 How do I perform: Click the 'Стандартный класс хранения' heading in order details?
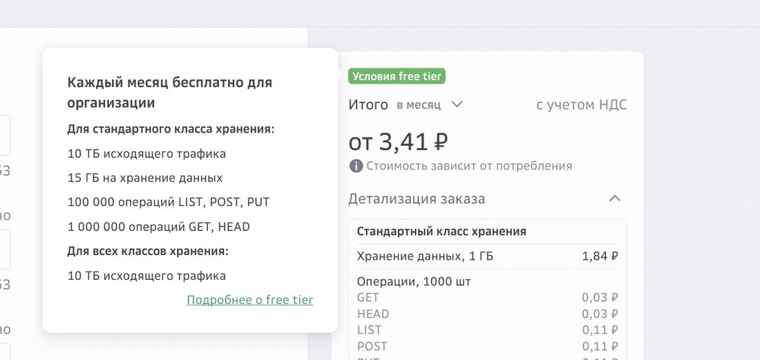(x=441, y=231)
